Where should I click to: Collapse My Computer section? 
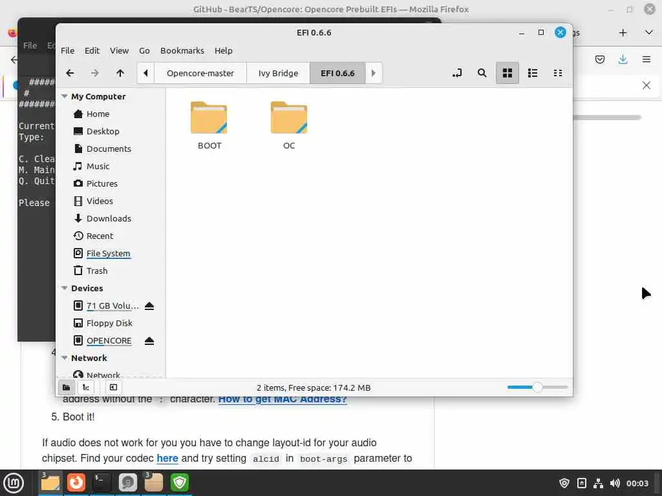tap(65, 96)
